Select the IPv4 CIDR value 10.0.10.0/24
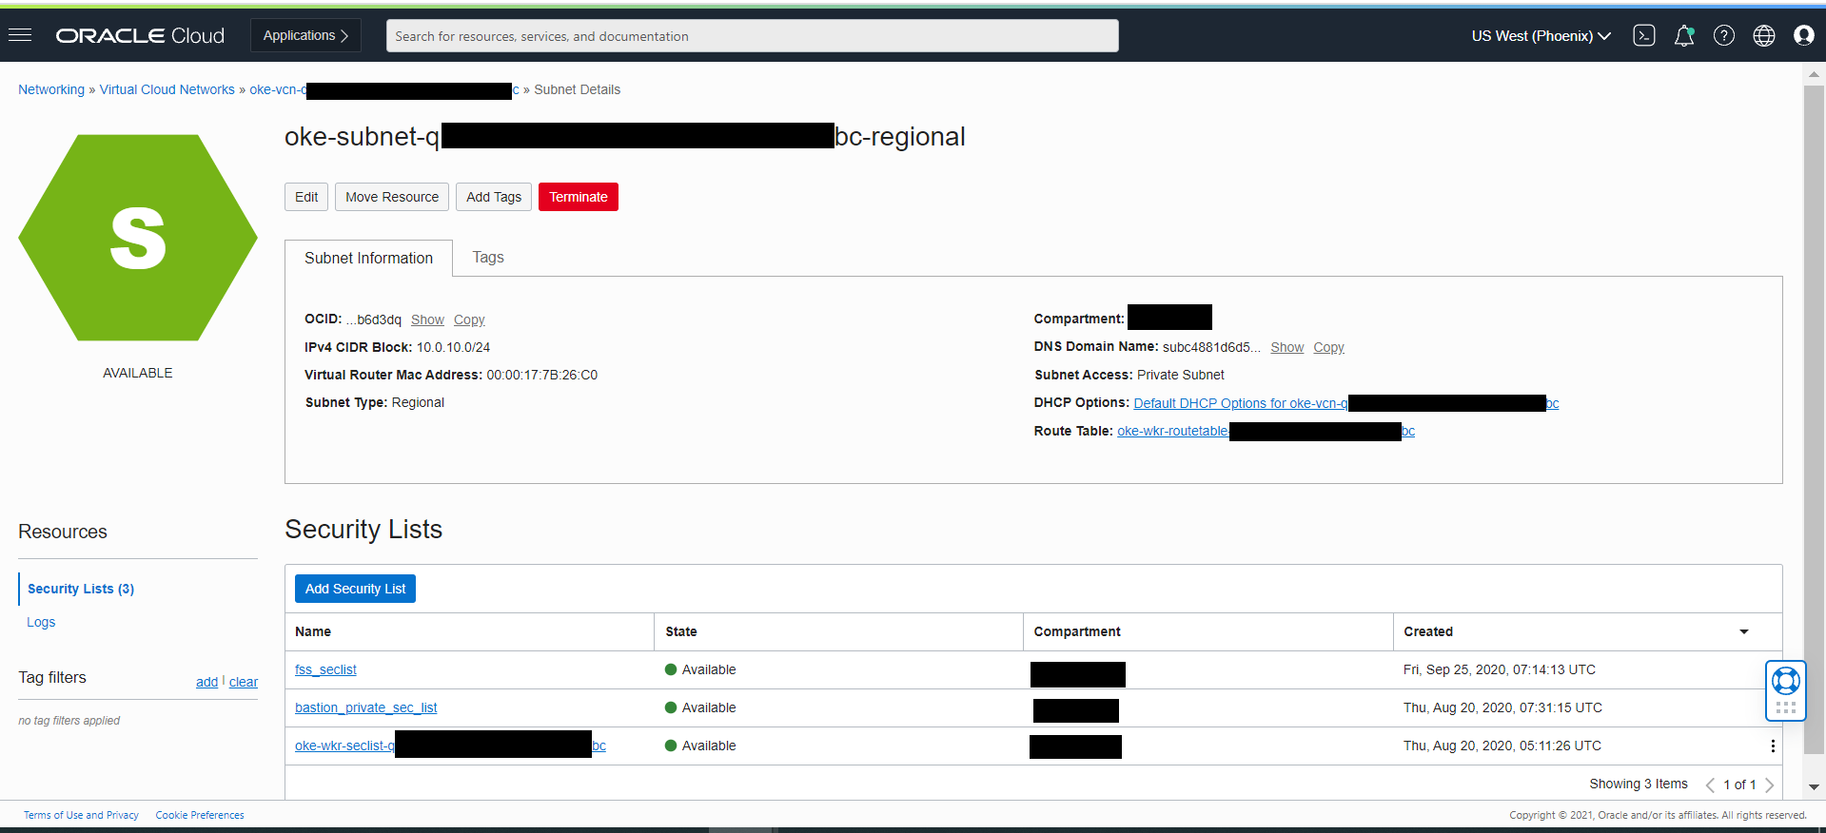This screenshot has width=1826, height=833. (453, 347)
